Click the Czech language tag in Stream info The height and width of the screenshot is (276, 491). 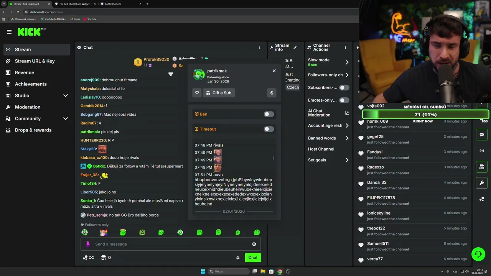tap(293, 87)
